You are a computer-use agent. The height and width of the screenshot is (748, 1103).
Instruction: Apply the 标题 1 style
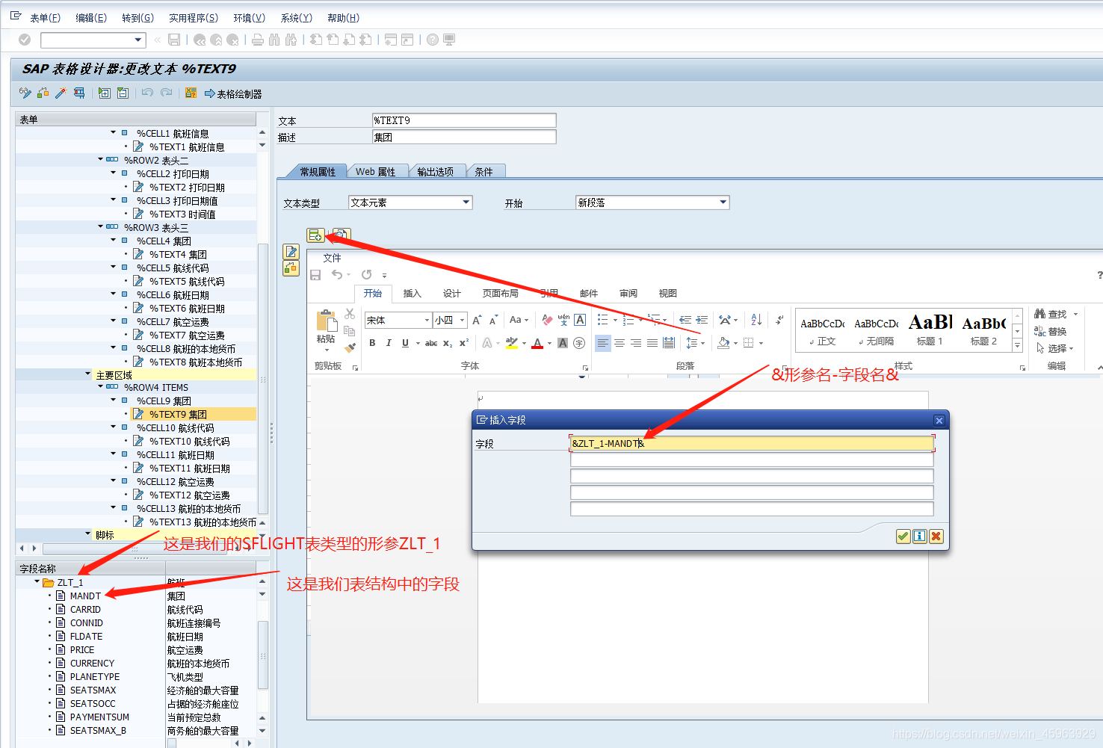point(930,330)
